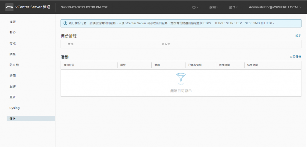
Task: Click the 備份位置 column header
Action: [x=69, y=65]
